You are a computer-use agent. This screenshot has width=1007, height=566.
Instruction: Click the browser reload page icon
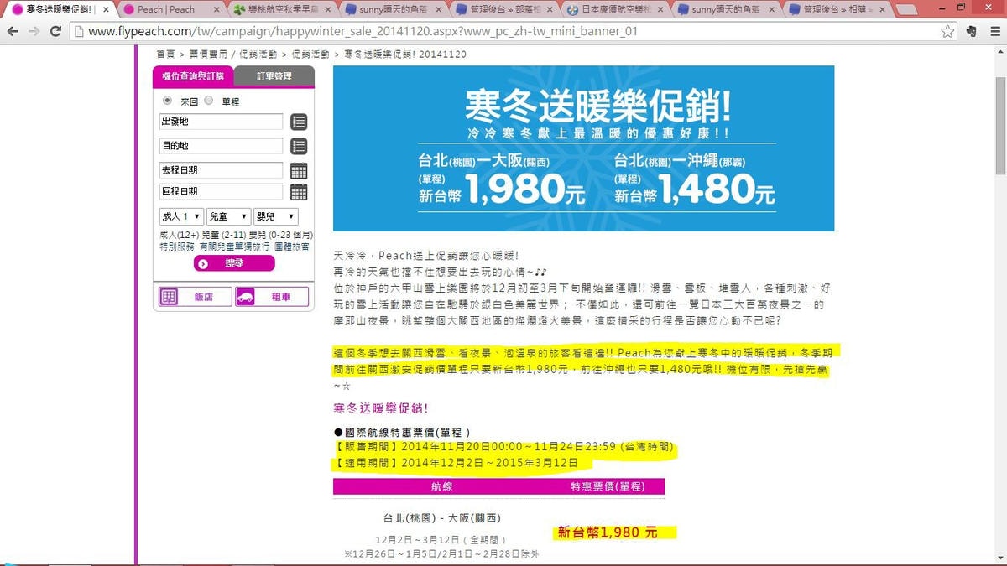pyautogui.click(x=55, y=31)
